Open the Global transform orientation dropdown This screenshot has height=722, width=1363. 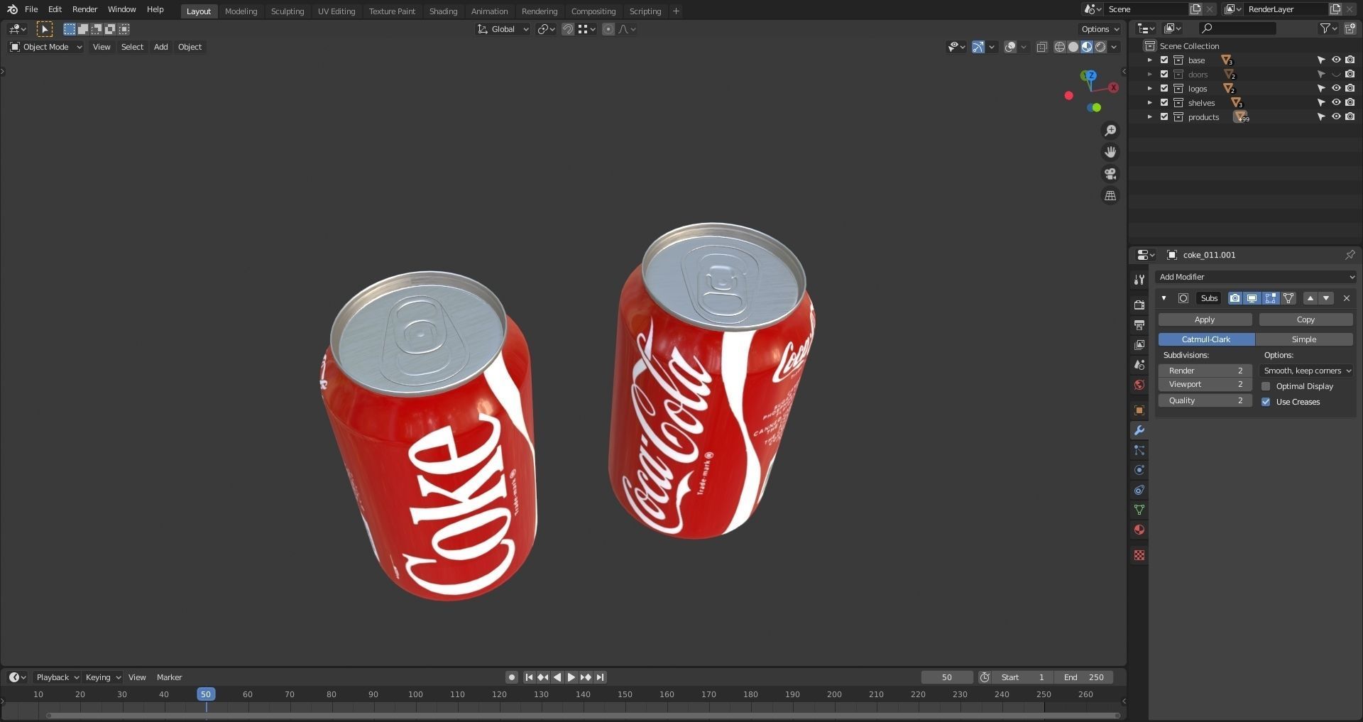(x=503, y=29)
